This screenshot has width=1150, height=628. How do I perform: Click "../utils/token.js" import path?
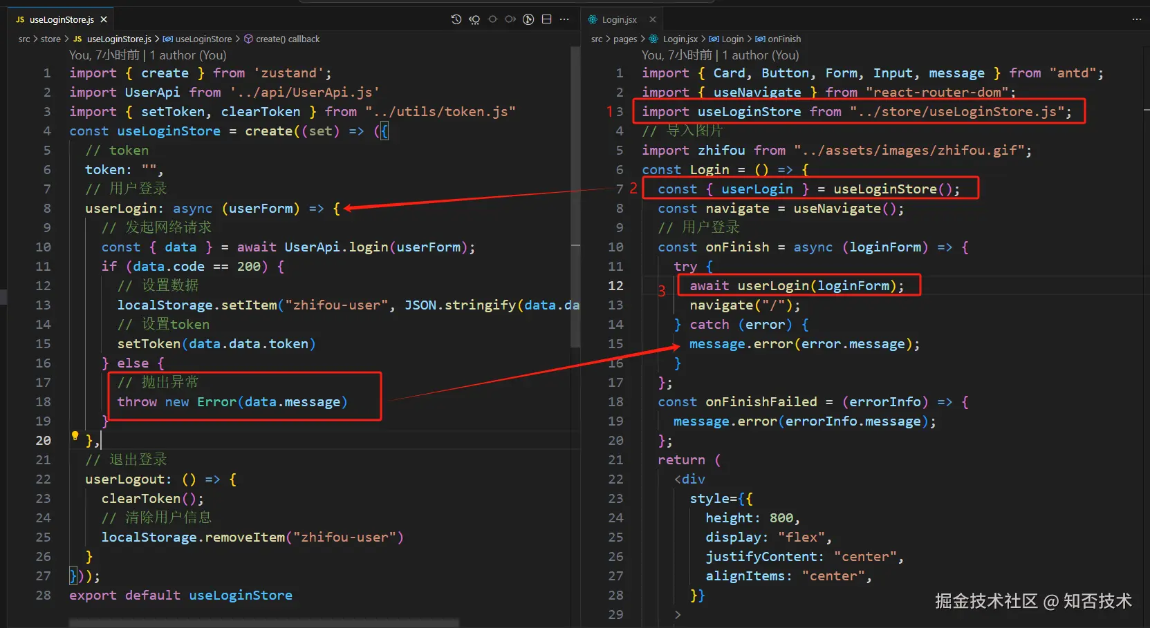point(440,111)
